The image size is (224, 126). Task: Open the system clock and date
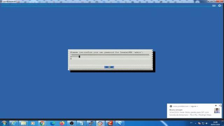(215, 123)
